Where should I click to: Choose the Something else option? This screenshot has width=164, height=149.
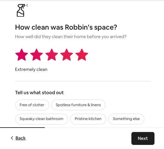126,119
